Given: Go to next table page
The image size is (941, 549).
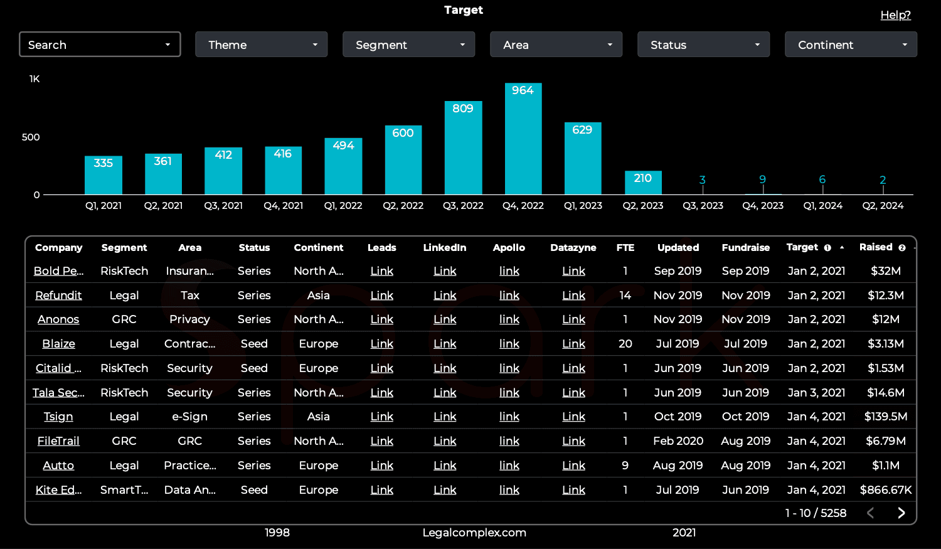Looking at the screenshot, I should click(x=901, y=513).
